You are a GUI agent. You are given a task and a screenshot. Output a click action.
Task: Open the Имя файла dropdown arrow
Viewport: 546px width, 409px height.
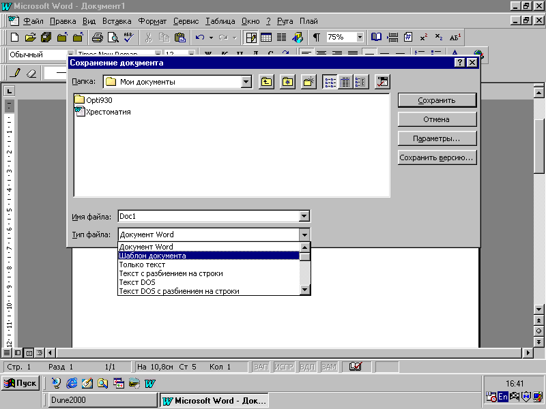click(304, 217)
